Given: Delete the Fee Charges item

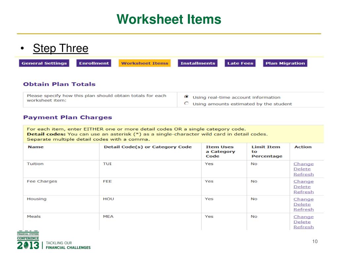Looking at the screenshot, I should pyautogui.click(x=302, y=187).
